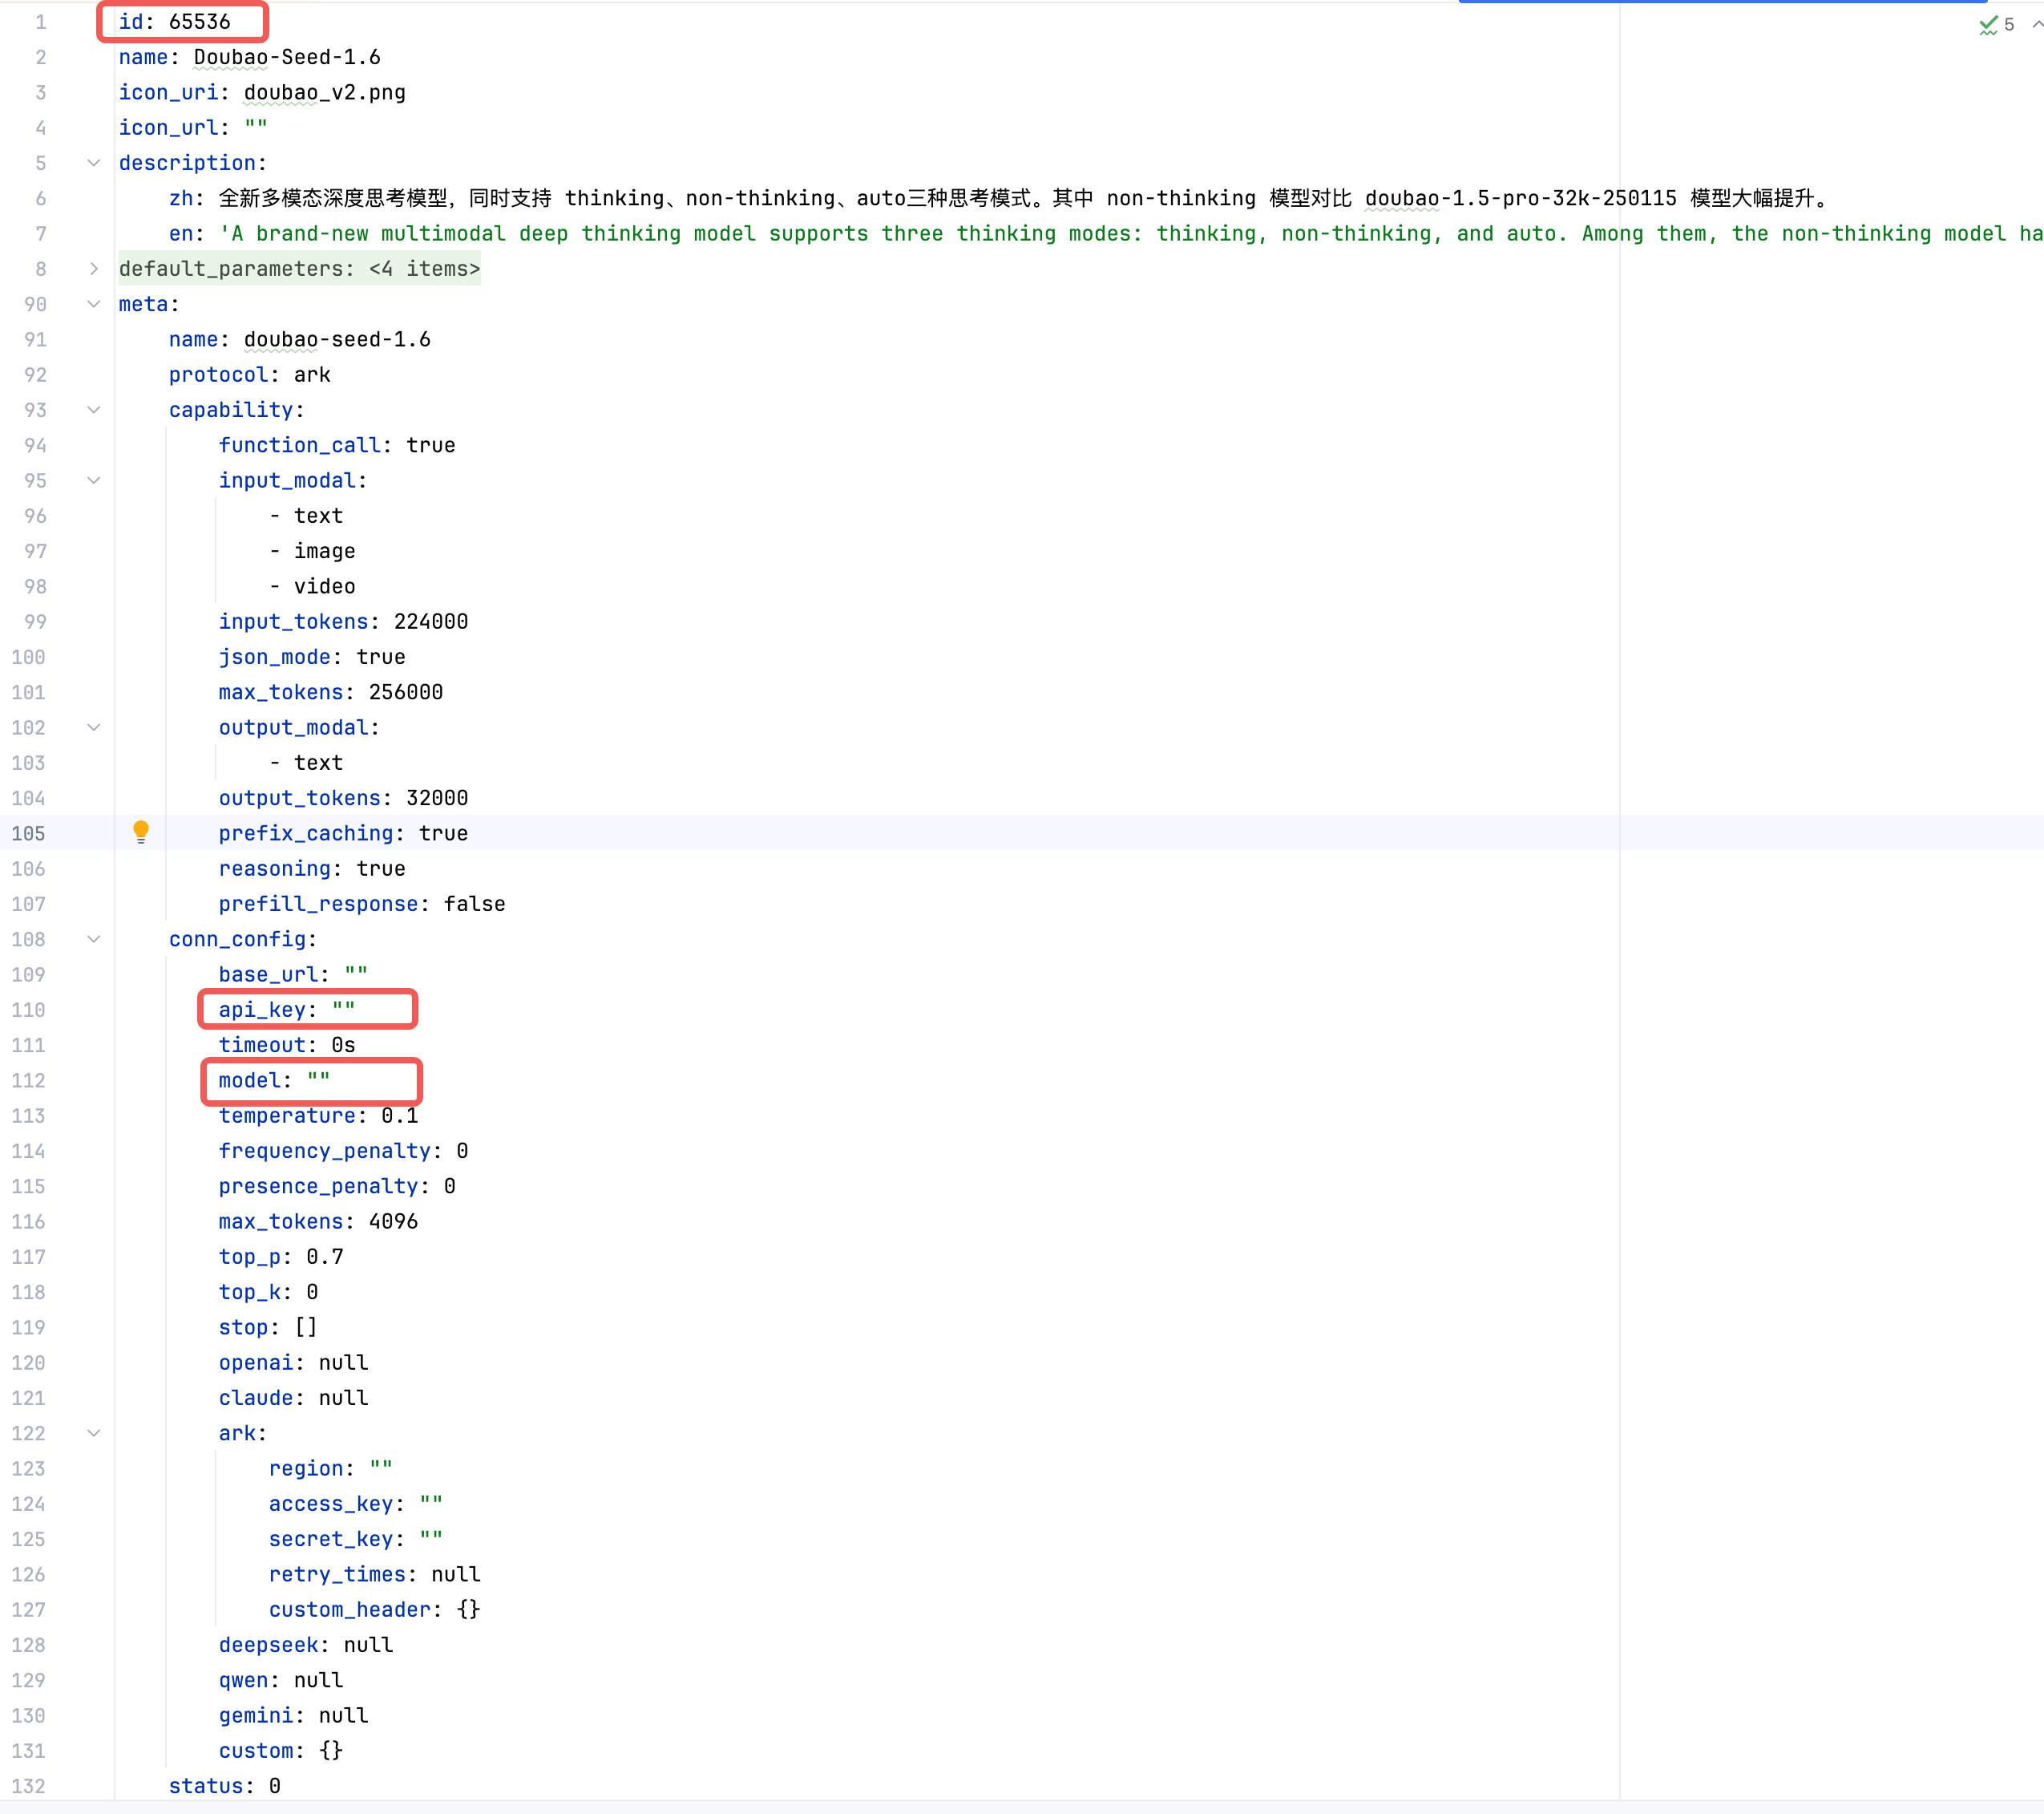Fold the ark block chevron
This screenshot has width=2044, height=1814.
[x=94, y=1433]
